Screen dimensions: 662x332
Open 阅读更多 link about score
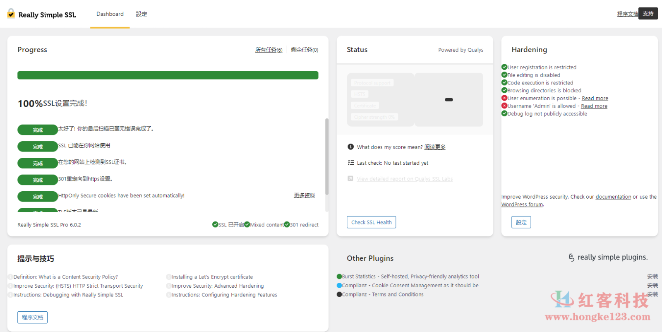[435, 147]
